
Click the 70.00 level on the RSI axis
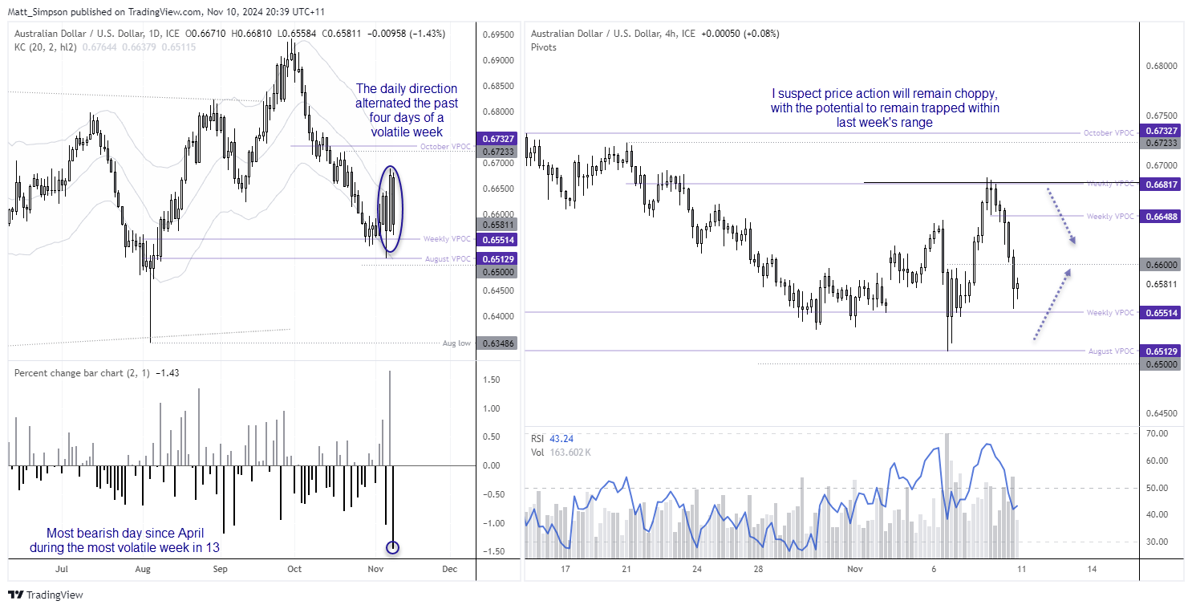(x=1157, y=433)
